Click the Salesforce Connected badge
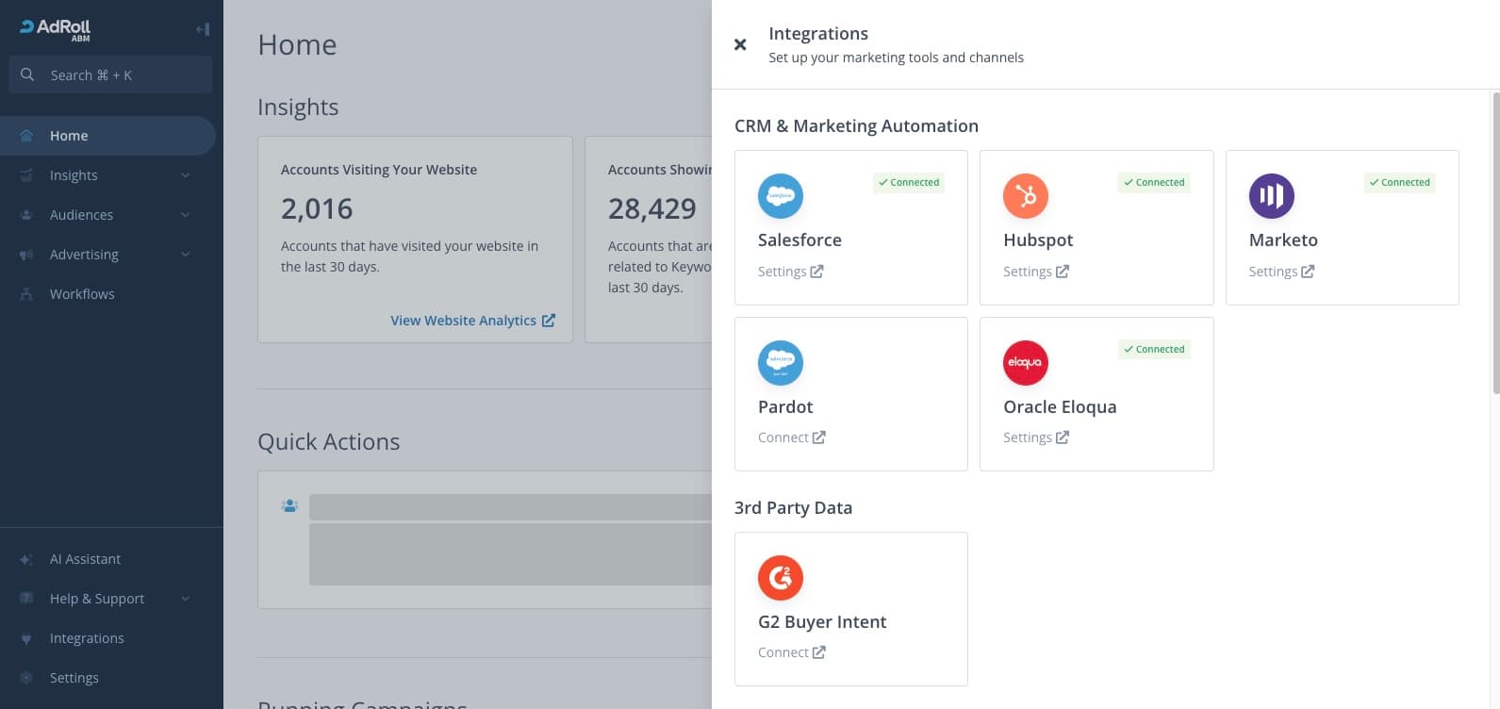 coord(909,182)
